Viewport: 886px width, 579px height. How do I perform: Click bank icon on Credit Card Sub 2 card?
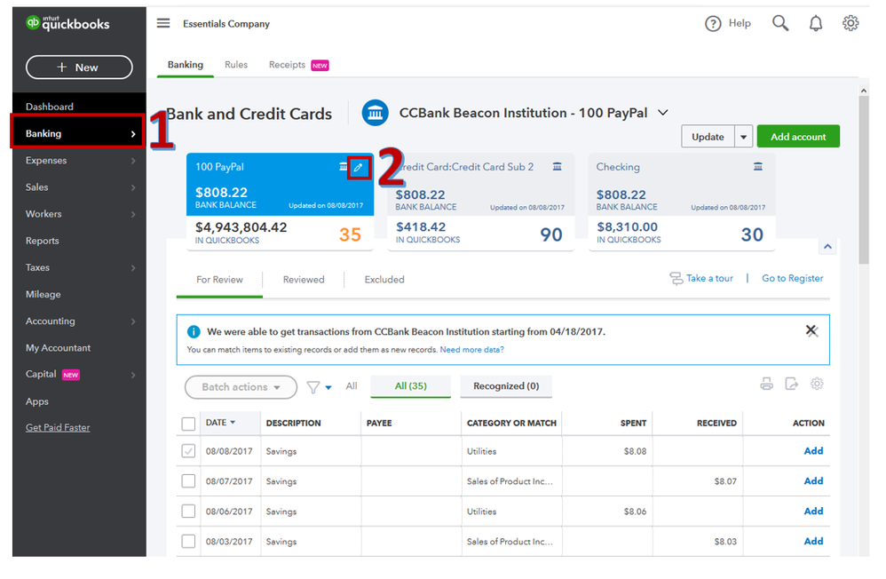(558, 166)
